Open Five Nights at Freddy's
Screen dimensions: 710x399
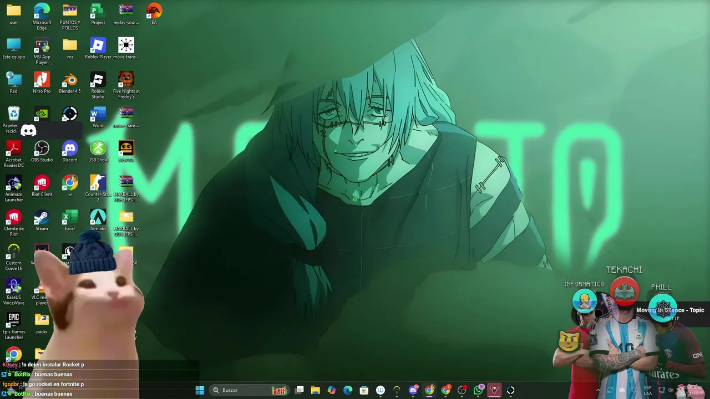pos(126,85)
